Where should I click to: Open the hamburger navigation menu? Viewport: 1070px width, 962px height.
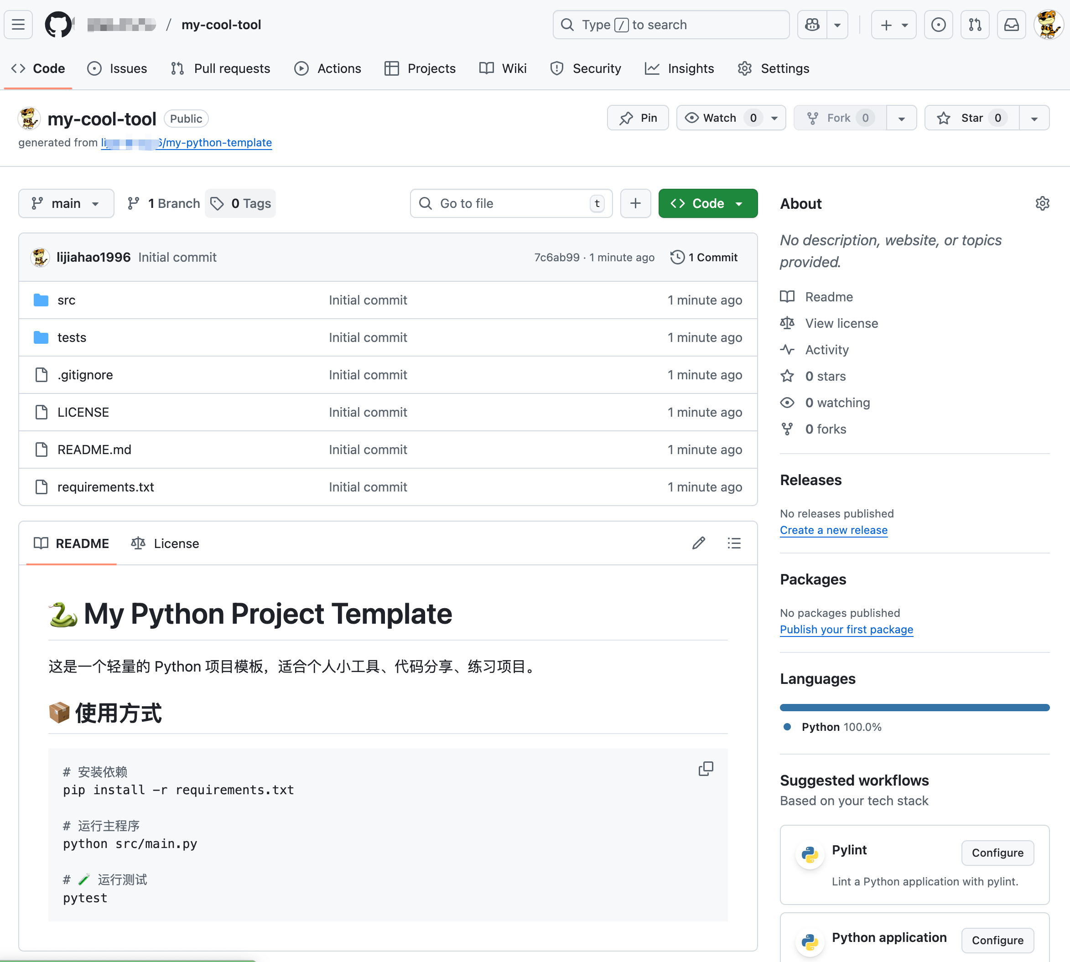click(x=19, y=25)
